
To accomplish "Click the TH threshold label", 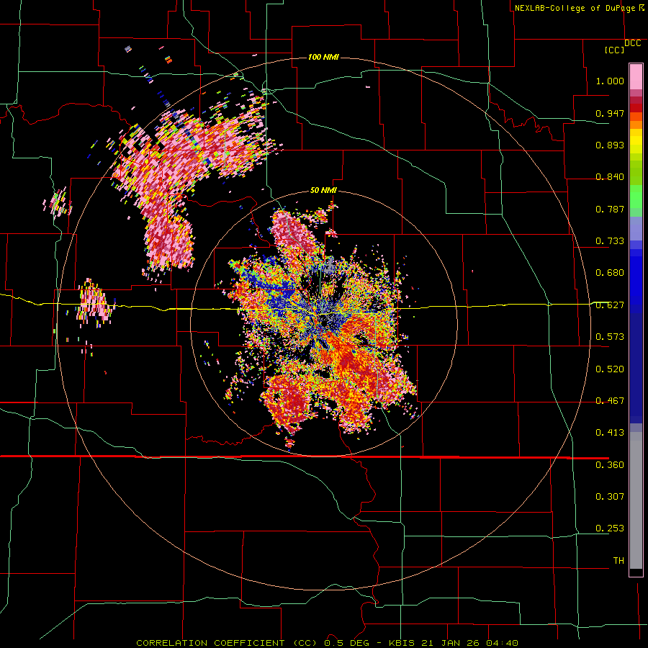I will pyautogui.click(x=618, y=561).
